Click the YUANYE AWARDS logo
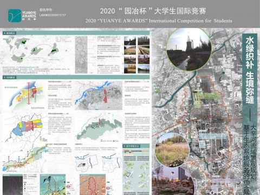The width and height of the screenshot is (260, 195). tap(22, 16)
